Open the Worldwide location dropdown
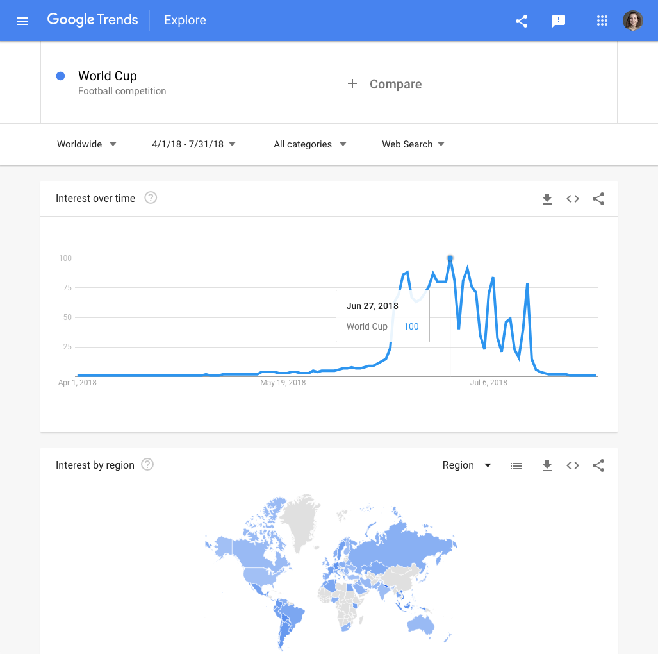 pos(86,144)
